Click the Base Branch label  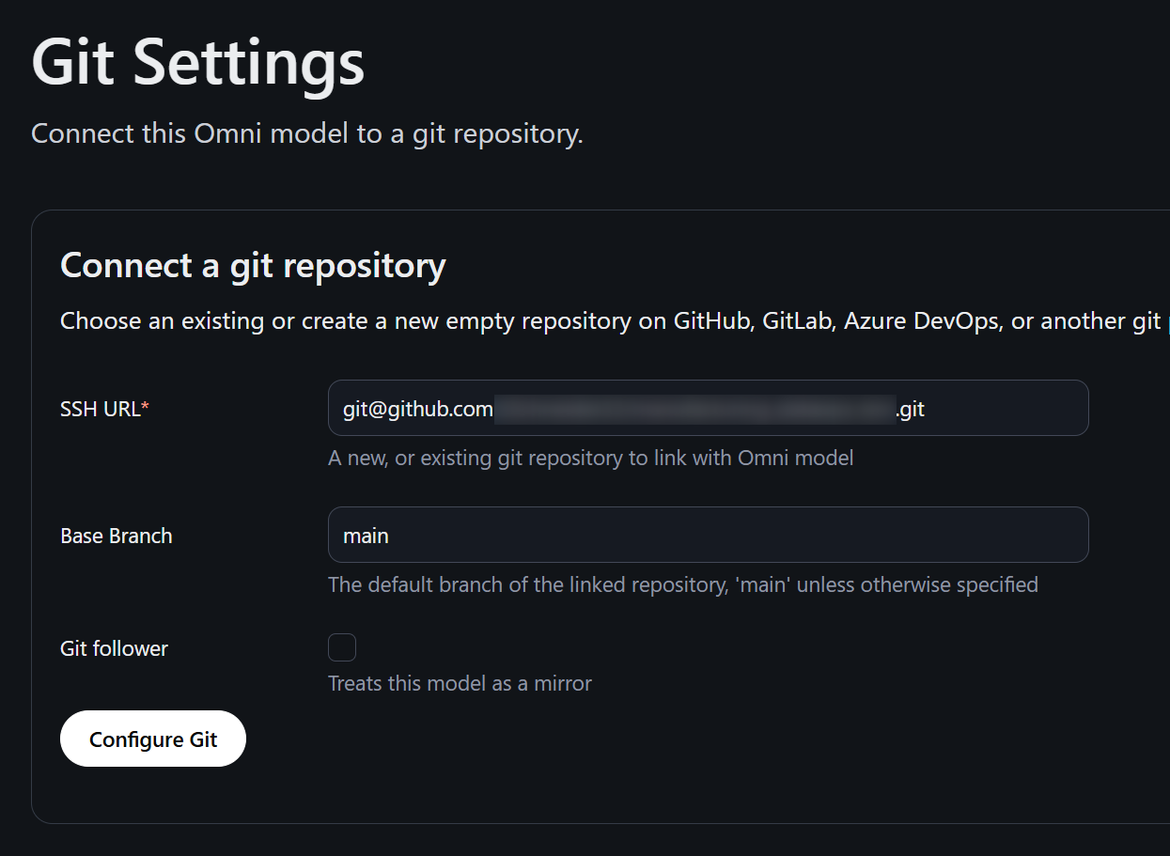(117, 536)
